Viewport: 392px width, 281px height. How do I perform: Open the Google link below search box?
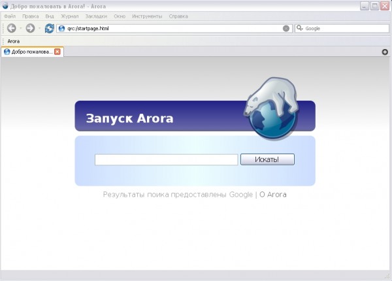241,195
